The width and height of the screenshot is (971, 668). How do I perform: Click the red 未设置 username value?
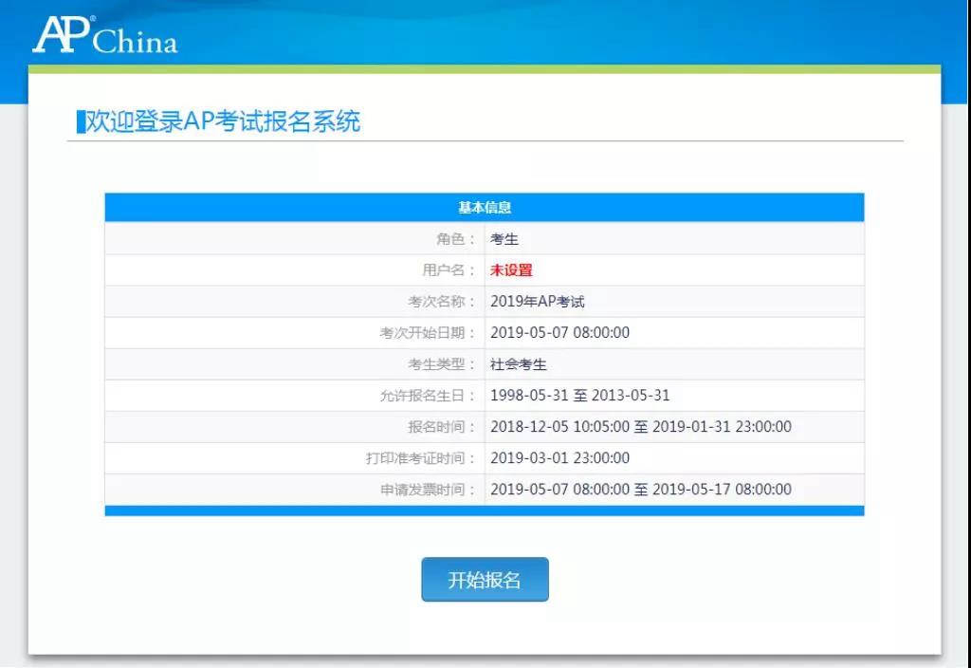[511, 270]
